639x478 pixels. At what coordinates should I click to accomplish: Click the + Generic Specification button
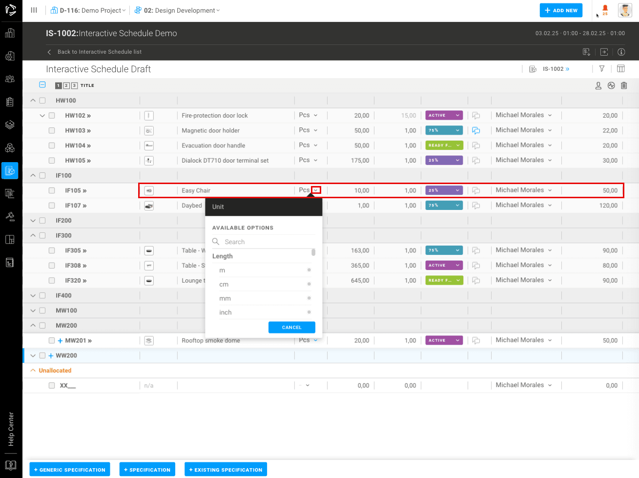point(70,470)
